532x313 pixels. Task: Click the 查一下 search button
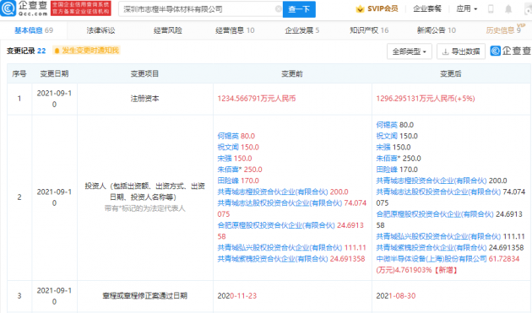click(x=299, y=9)
